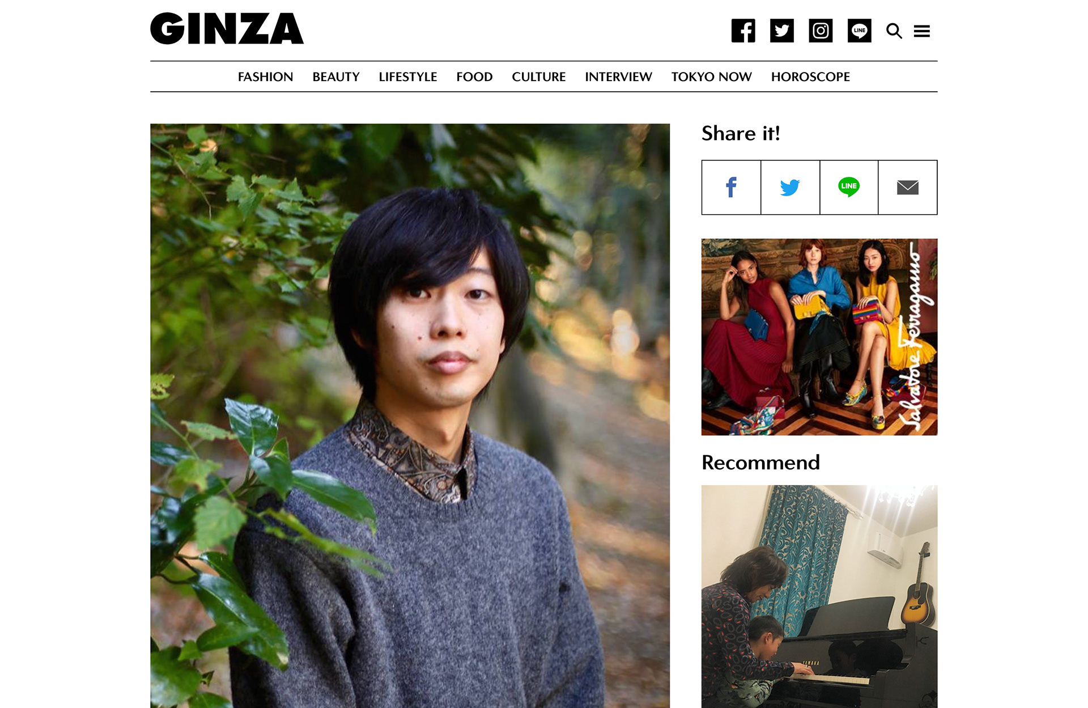The width and height of the screenshot is (1088, 708).
Task: Open the header Twitter icon
Action: (x=781, y=31)
